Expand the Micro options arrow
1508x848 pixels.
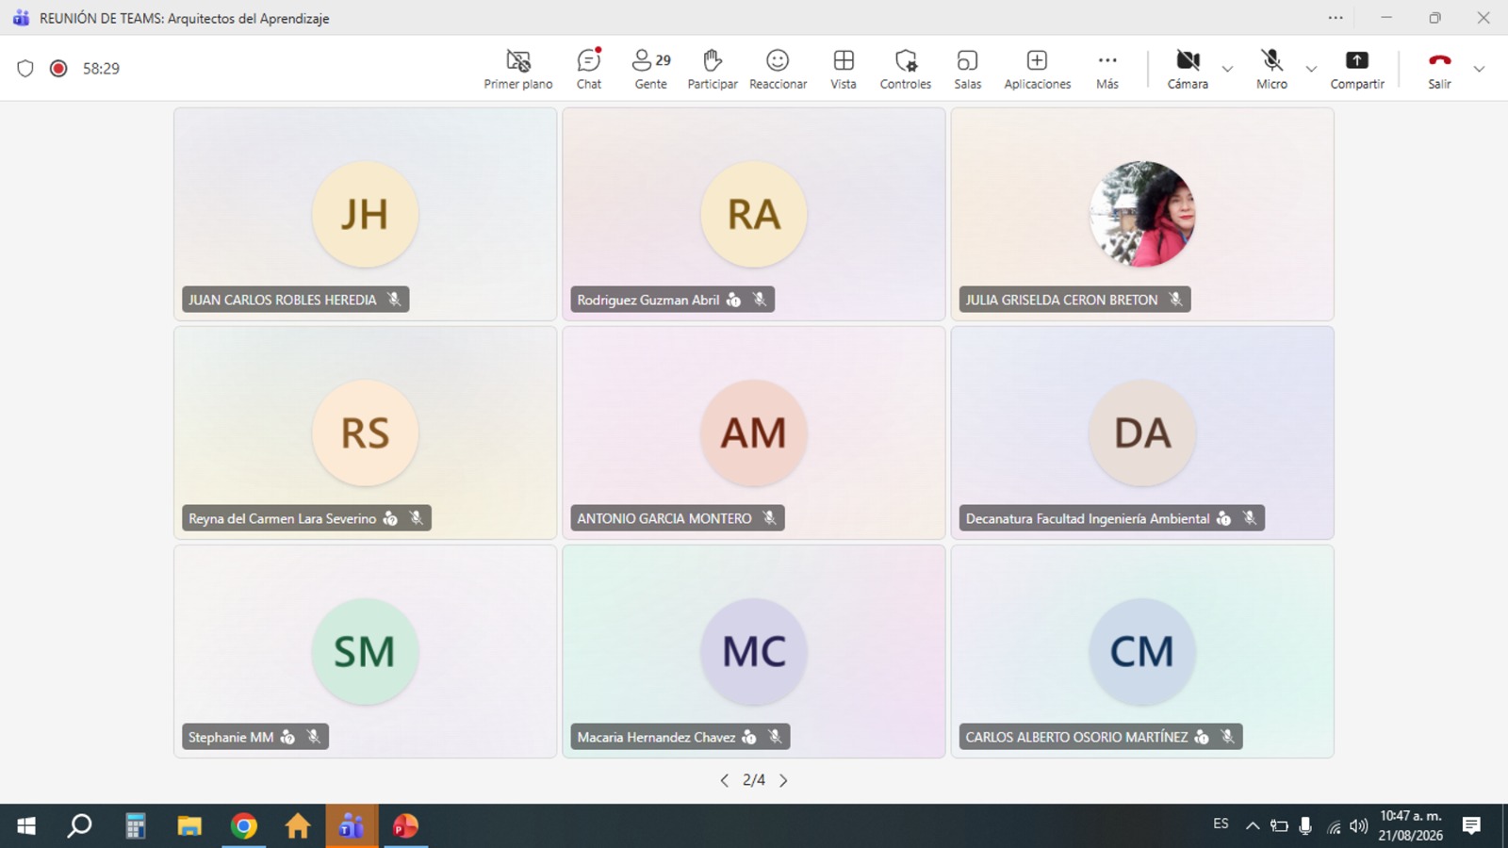tap(1311, 69)
